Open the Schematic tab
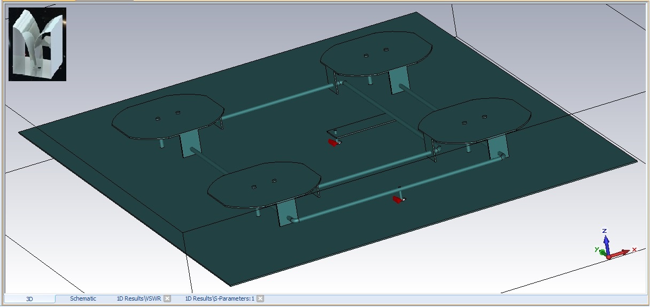The image size is (651, 307). (83, 299)
